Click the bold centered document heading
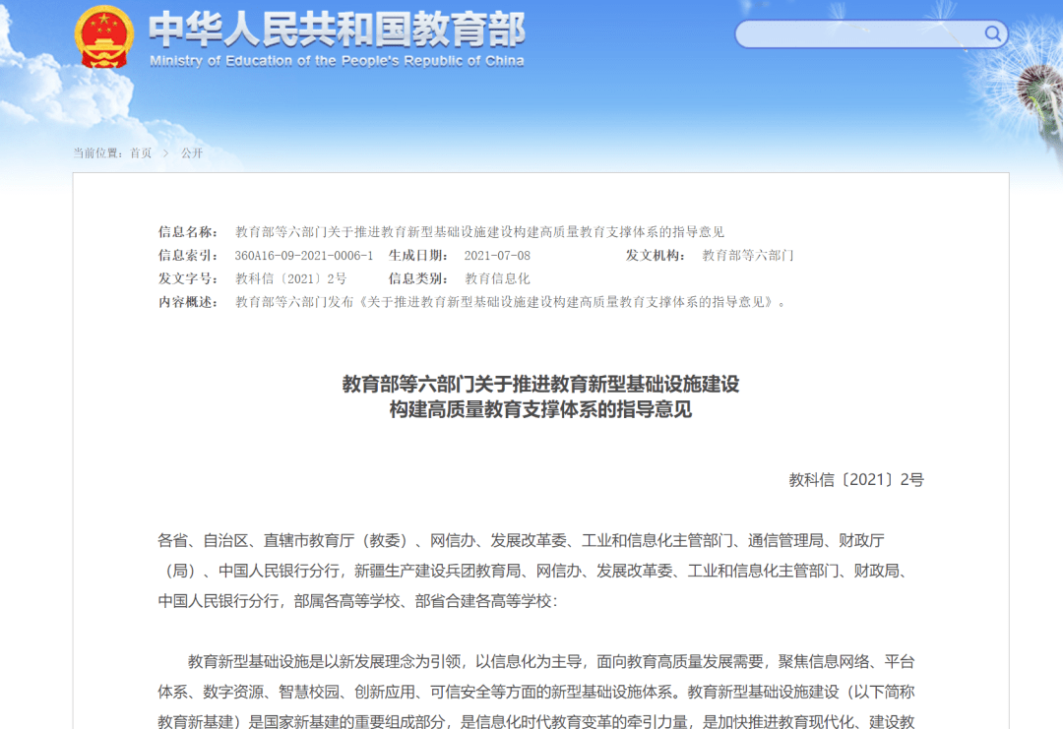Image resolution: width=1063 pixels, height=729 pixels. point(540,396)
